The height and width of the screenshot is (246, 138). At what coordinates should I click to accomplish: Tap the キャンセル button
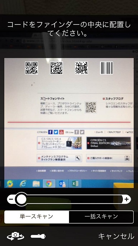(x=116, y=236)
